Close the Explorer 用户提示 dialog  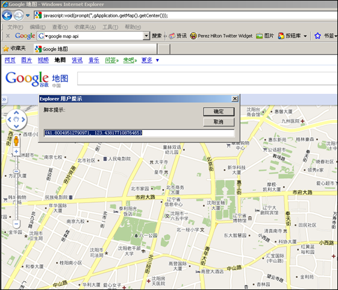235,99
